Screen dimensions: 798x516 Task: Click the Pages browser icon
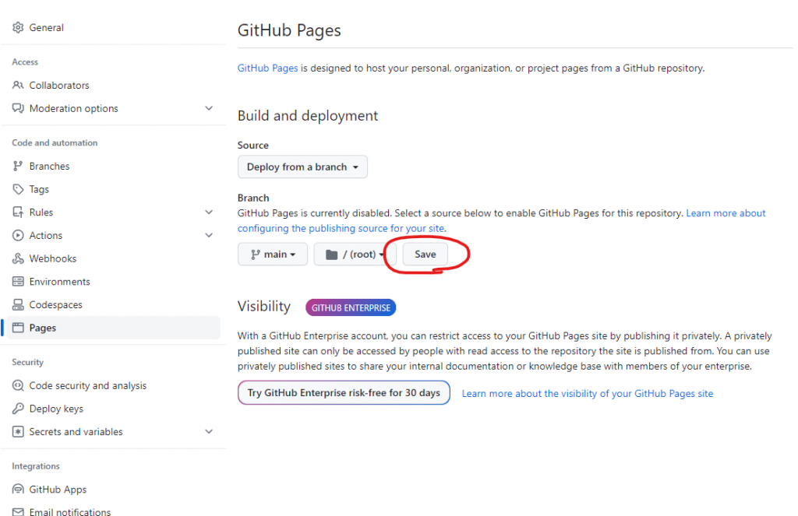(x=18, y=328)
